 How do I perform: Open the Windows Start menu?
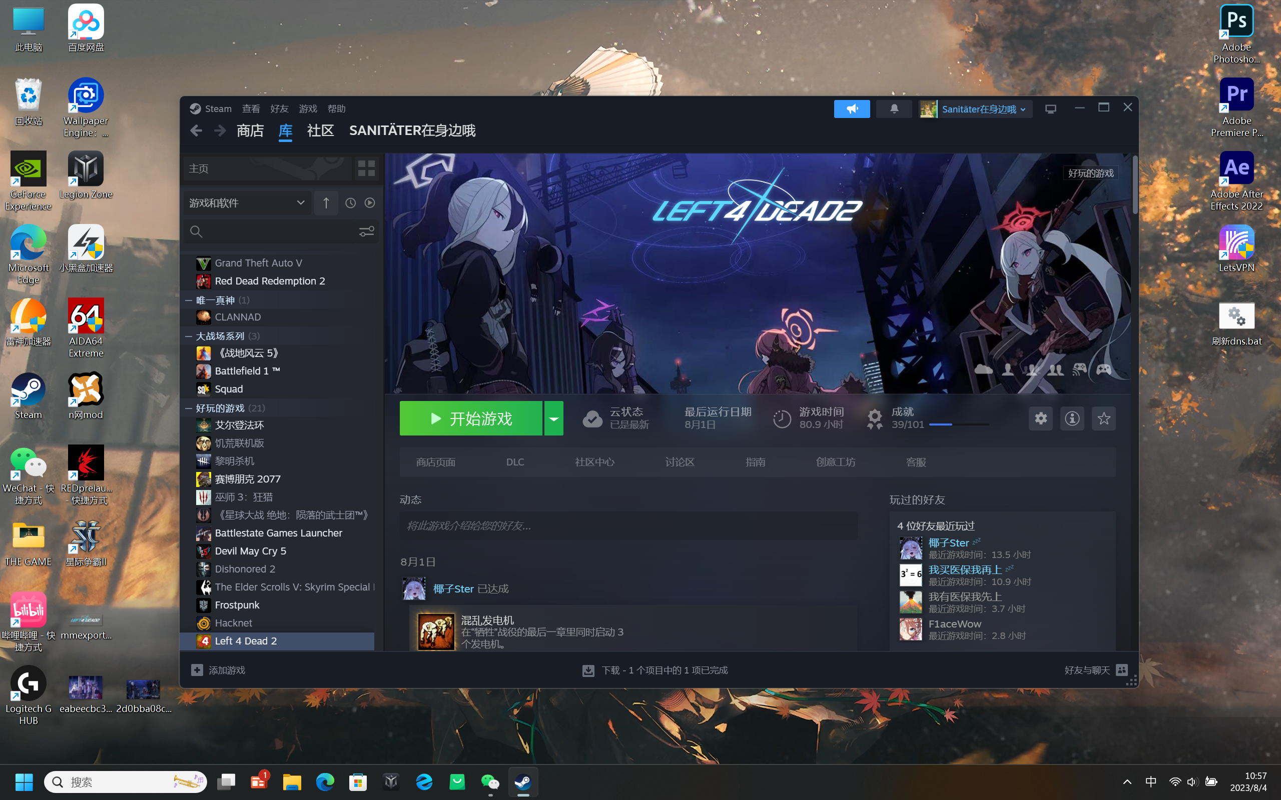pyautogui.click(x=25, y=782)
